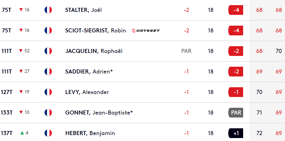Click grey PAR badge in GONNET row
This screenshot has height=141, width=285.
236,113
